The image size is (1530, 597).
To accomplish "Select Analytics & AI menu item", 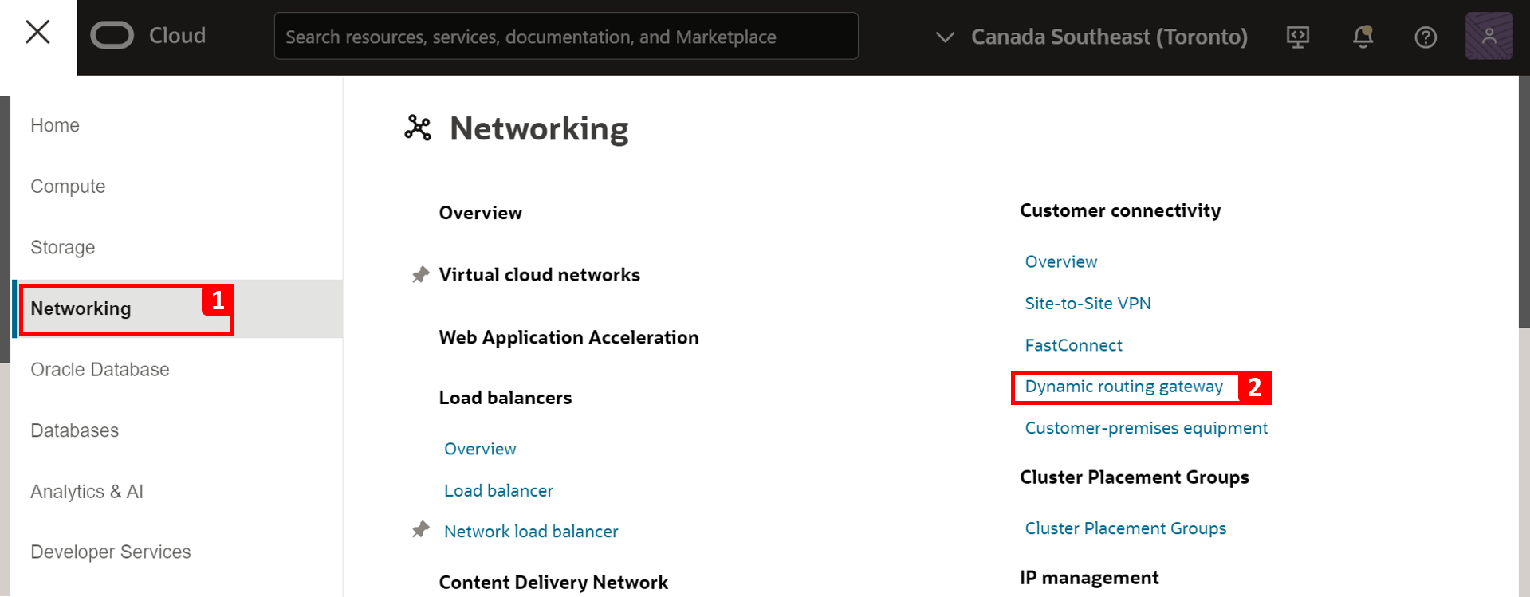I will tap(87, 492).
